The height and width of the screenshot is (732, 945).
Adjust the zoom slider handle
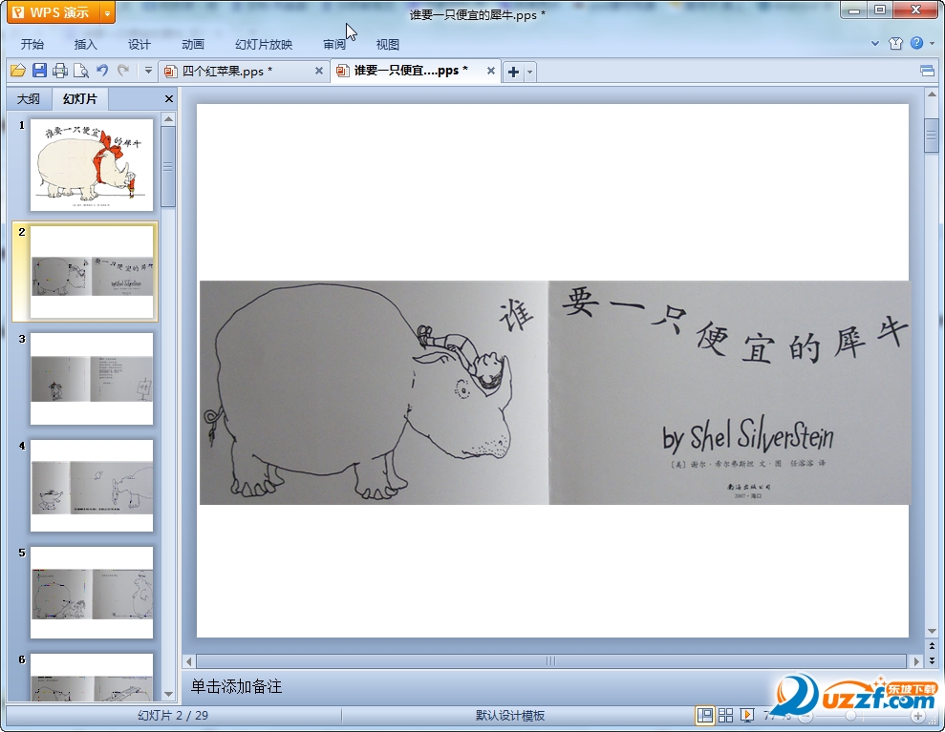click(x=851, y=716)
